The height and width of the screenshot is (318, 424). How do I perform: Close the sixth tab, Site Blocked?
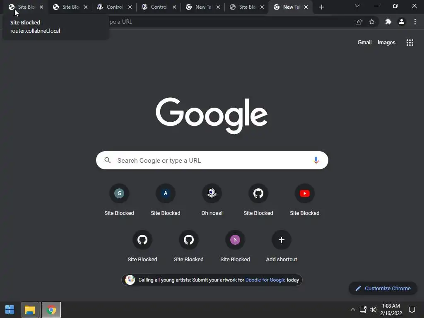pos(262,7)
